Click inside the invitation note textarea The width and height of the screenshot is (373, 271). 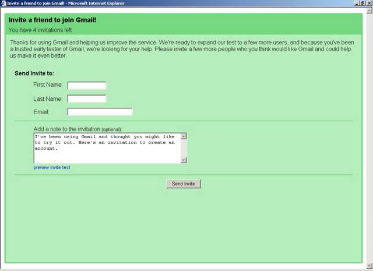[107, 148]
